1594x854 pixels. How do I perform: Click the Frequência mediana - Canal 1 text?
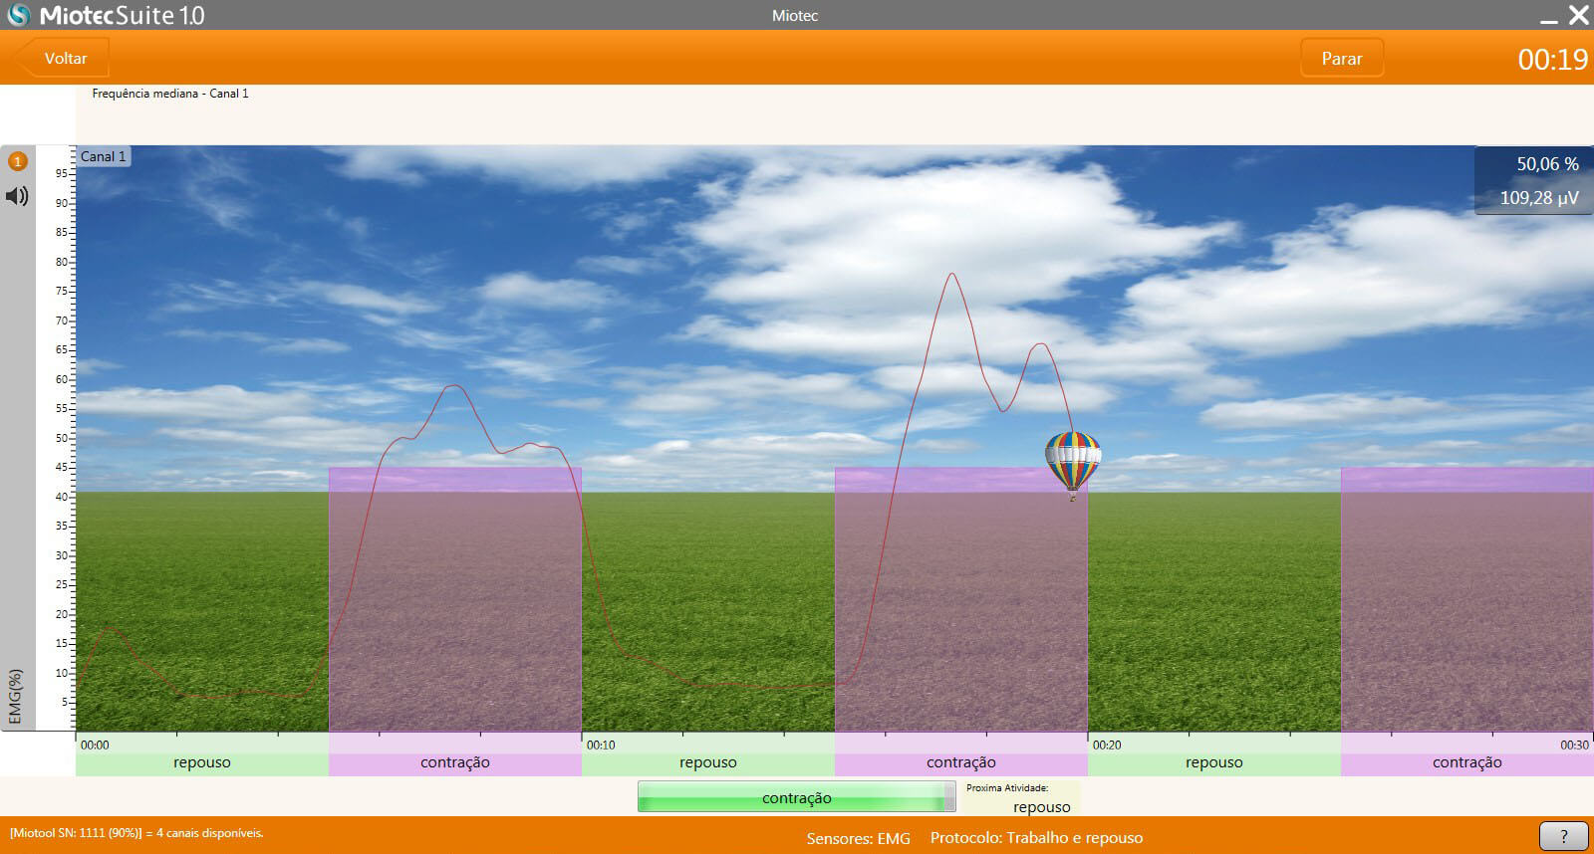click(x=170, y=94)
